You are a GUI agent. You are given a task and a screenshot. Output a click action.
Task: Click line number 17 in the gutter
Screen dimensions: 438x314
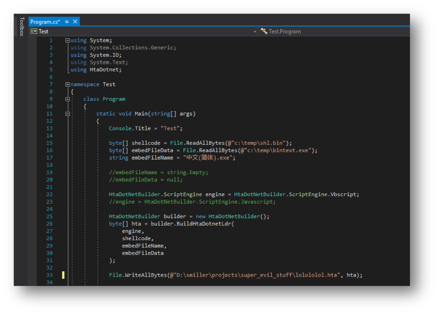[50, 158]
